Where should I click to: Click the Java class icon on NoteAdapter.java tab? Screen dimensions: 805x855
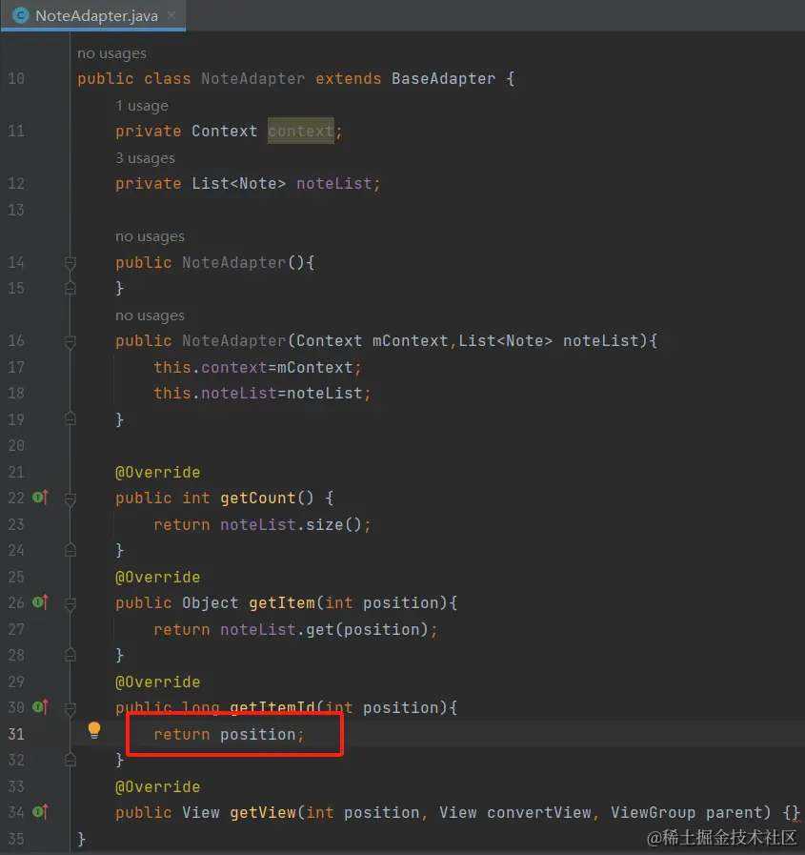pyautogui.click(x=20, y=15)
